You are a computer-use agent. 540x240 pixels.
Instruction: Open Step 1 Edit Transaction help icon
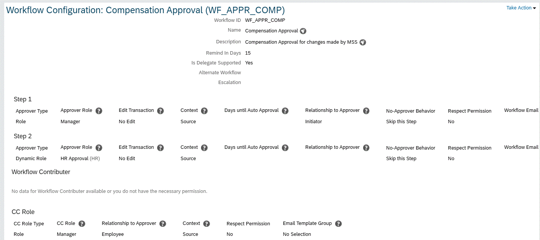tap(161, 111)
